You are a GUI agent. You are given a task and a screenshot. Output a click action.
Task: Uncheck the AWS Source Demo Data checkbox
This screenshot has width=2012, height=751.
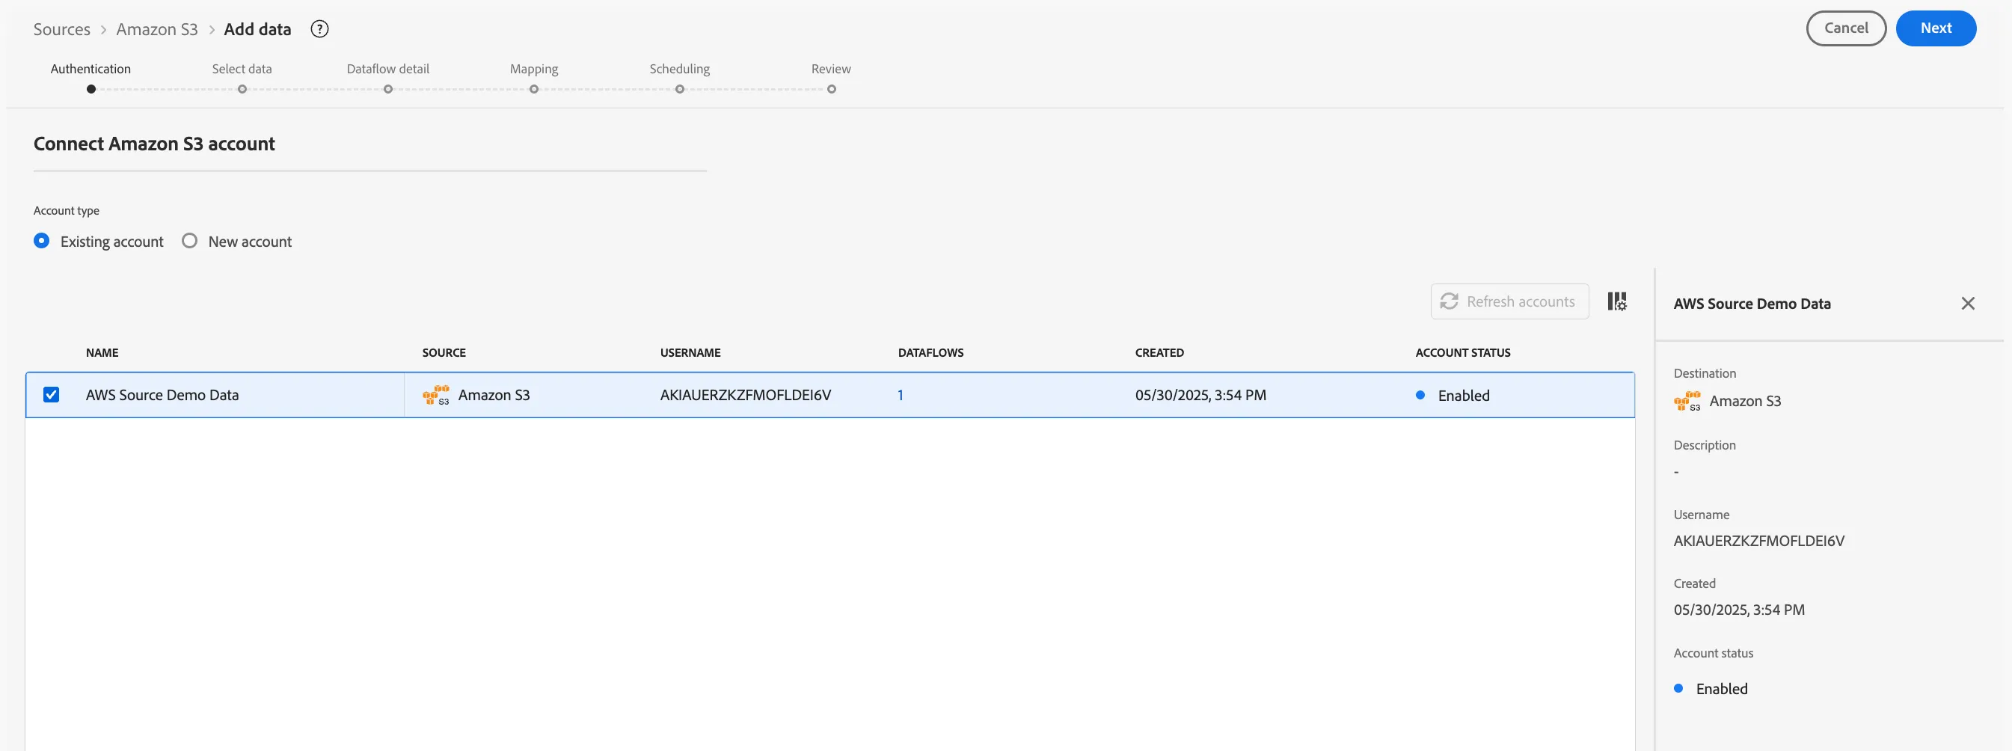[52, 395]
